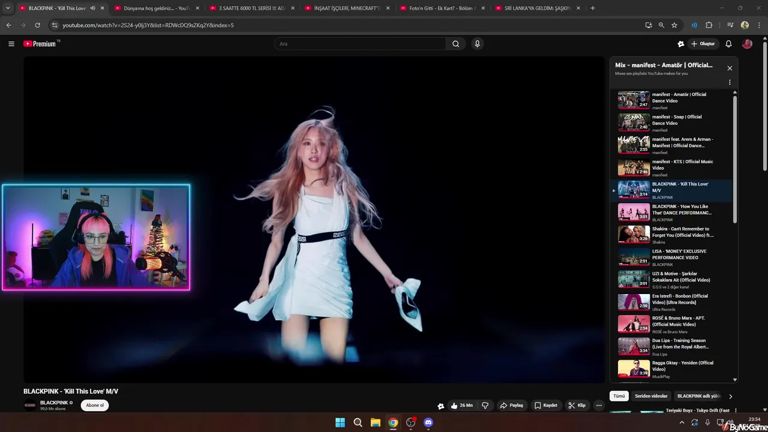Viewport: 768px width, 432px height.
Task: Open the BLACKPINK channel name link
Action: (x=54, y=403)
